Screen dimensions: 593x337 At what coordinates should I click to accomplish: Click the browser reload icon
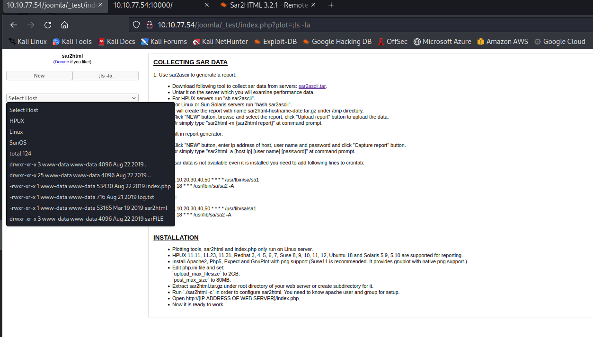(47, 25)
